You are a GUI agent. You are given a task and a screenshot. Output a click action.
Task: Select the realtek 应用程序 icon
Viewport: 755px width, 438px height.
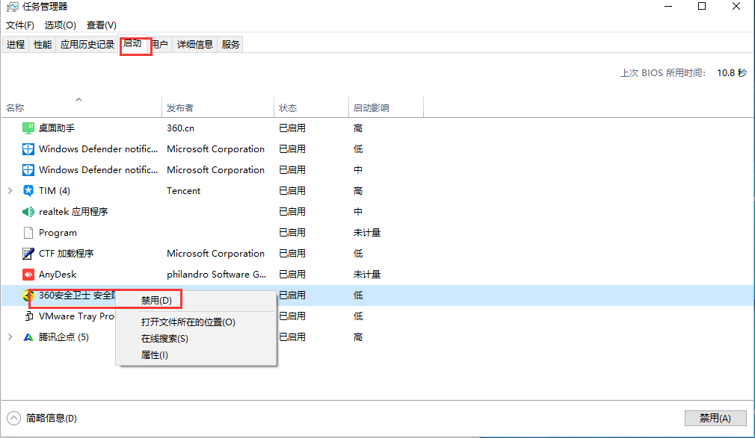click(x=28, y=211)
